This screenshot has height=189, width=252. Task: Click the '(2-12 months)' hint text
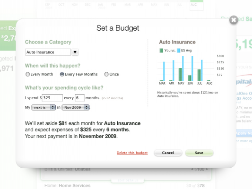pos(113,98)
